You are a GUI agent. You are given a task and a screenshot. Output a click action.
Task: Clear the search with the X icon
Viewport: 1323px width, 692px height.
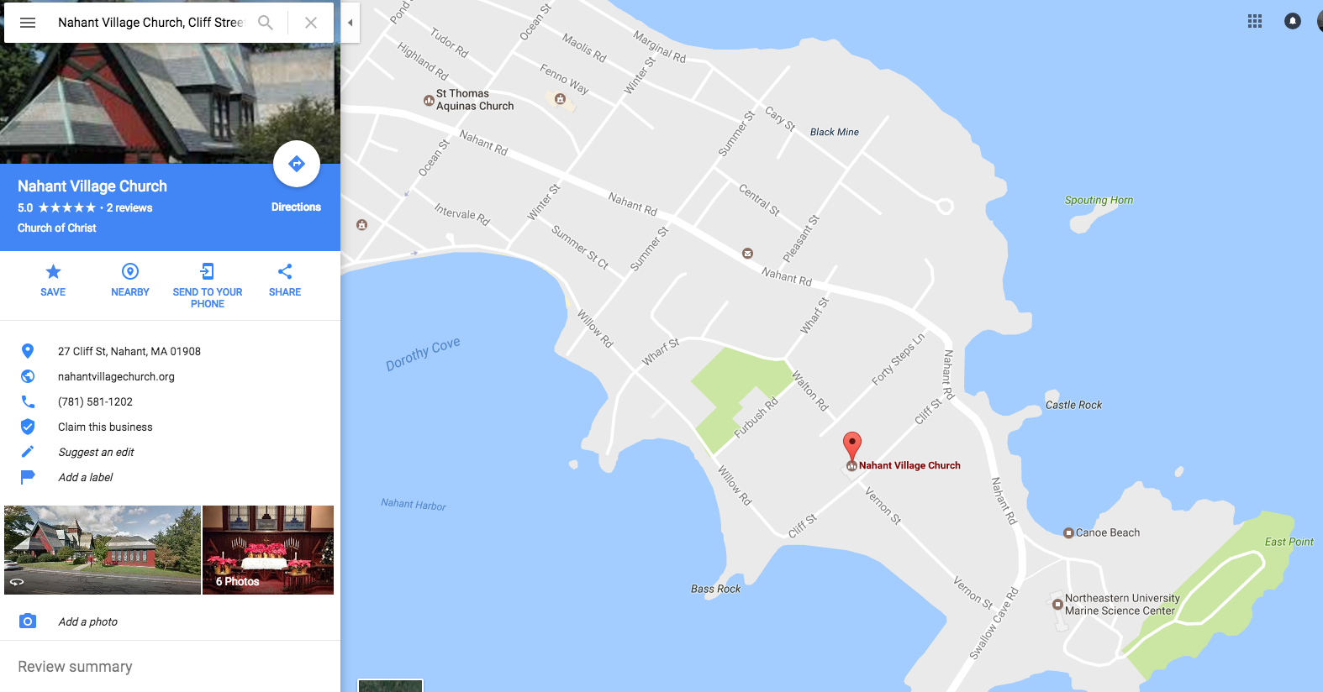(311, 23)
